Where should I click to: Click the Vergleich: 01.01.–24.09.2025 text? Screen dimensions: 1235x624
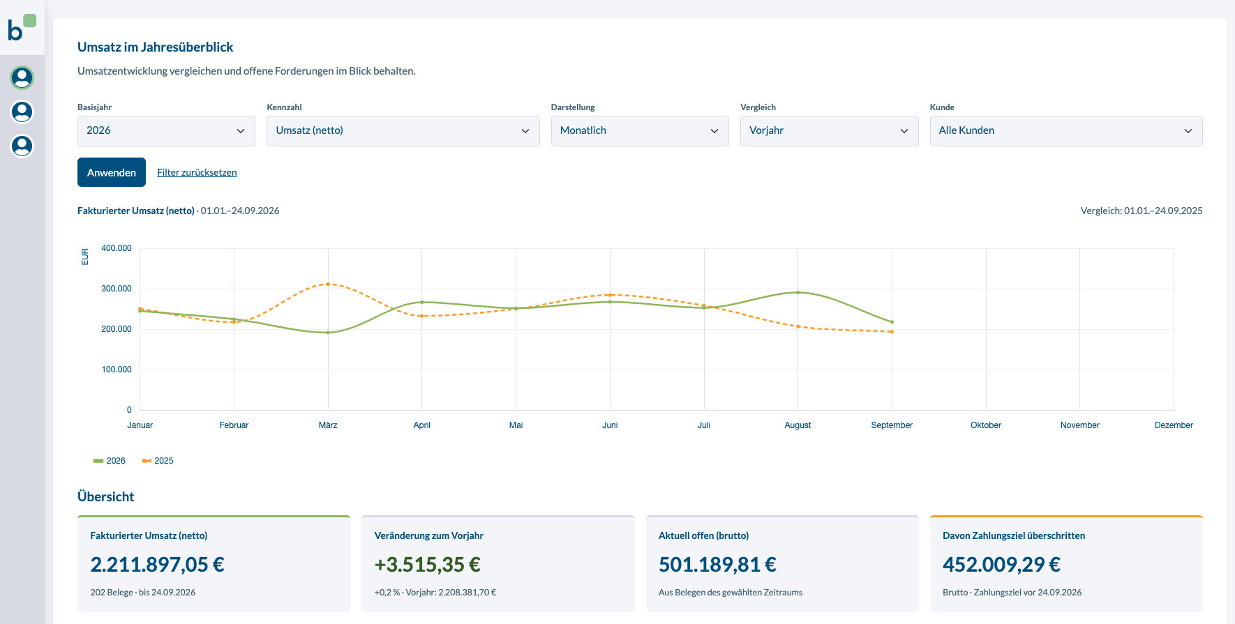(x=1142, y=211)
